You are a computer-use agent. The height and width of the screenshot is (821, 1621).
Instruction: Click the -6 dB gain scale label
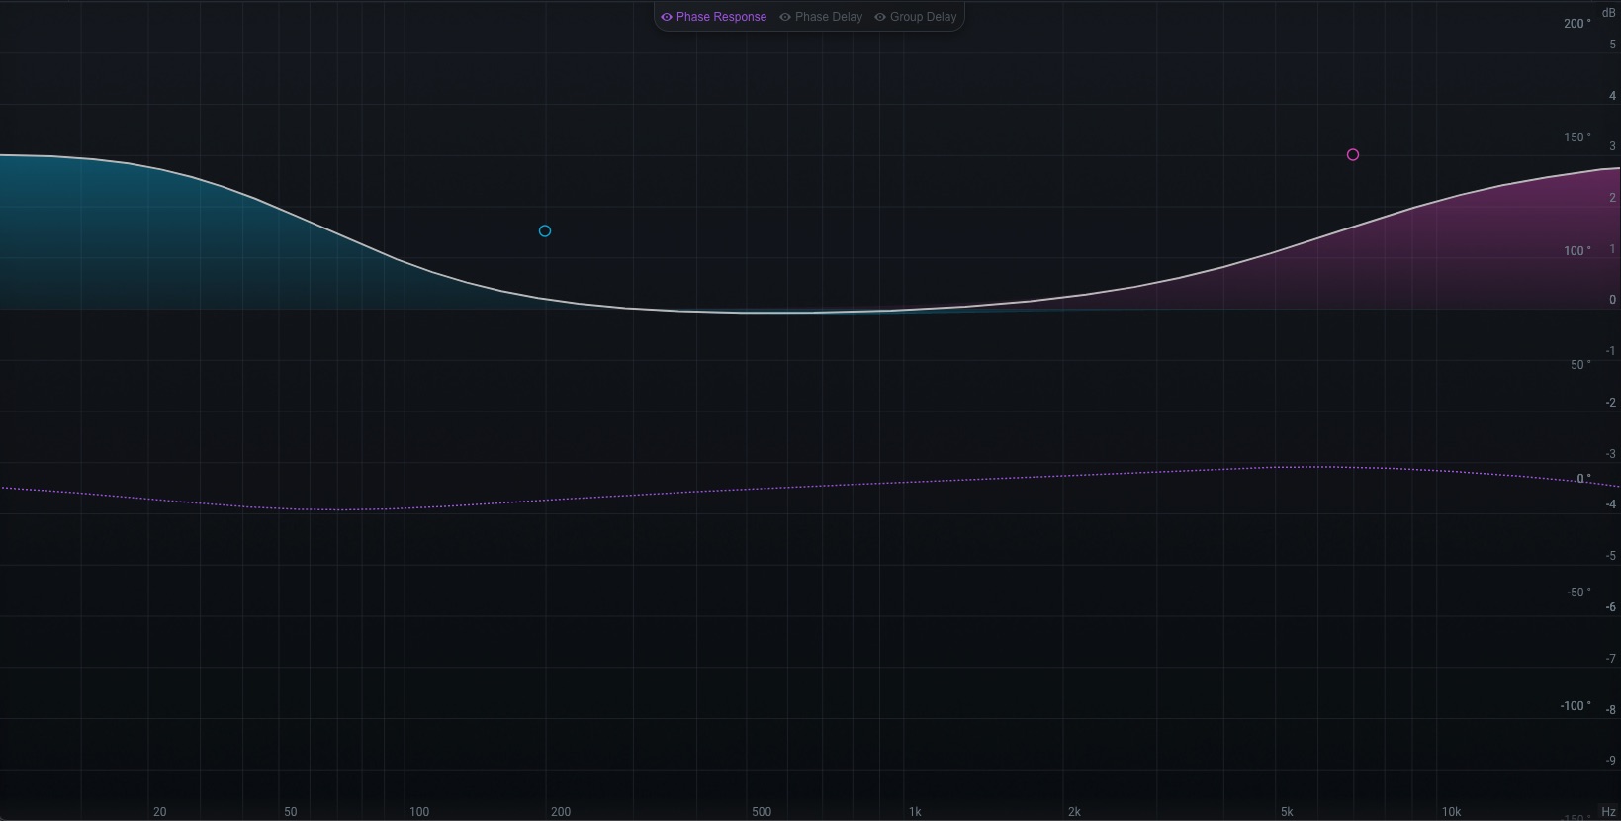(x=1611, y=607)
